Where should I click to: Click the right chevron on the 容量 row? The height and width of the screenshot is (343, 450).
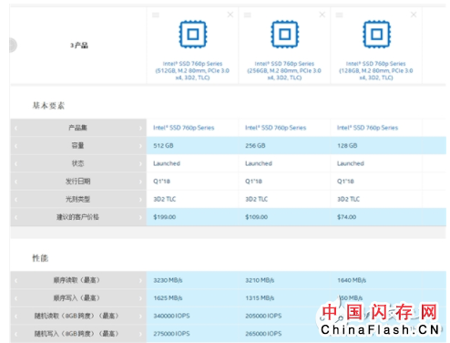coord(140,146)
